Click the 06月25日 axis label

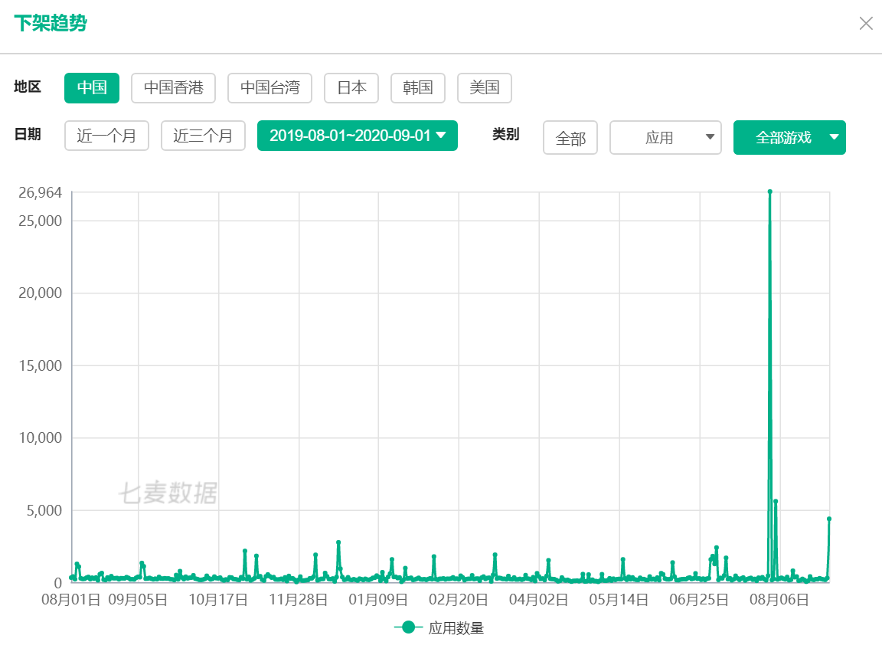click(699, 600)
